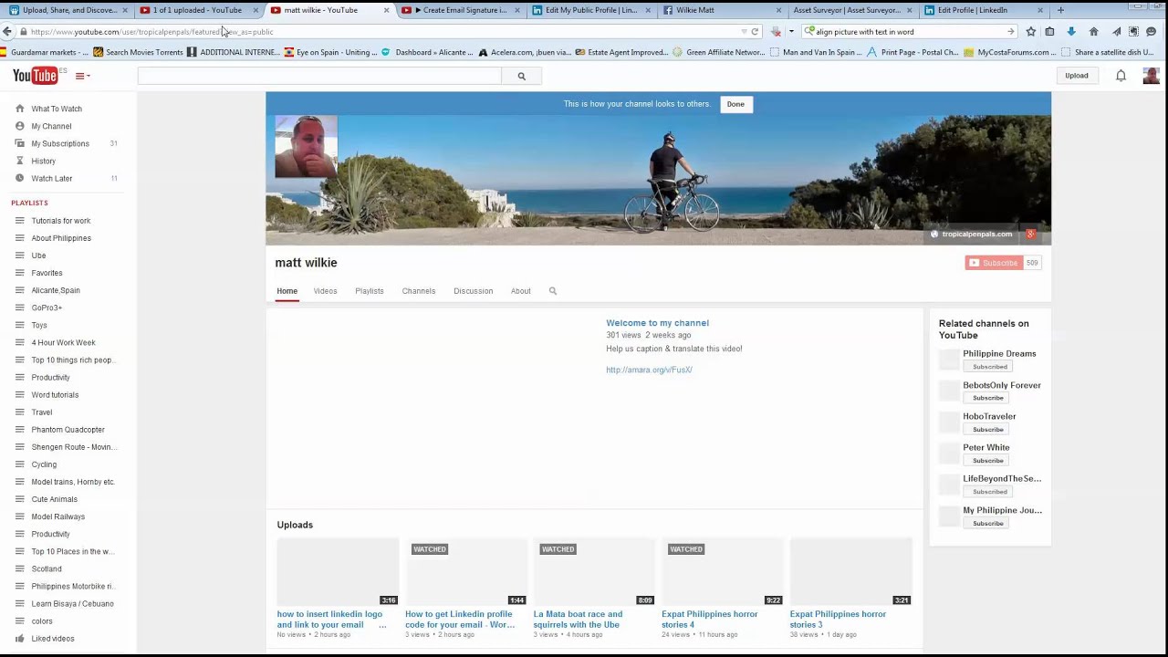The height and width of the screenshot is (657, 1168).
Task: Open Expat Philippines horror stories 4
Action: [x=709, y=620]
